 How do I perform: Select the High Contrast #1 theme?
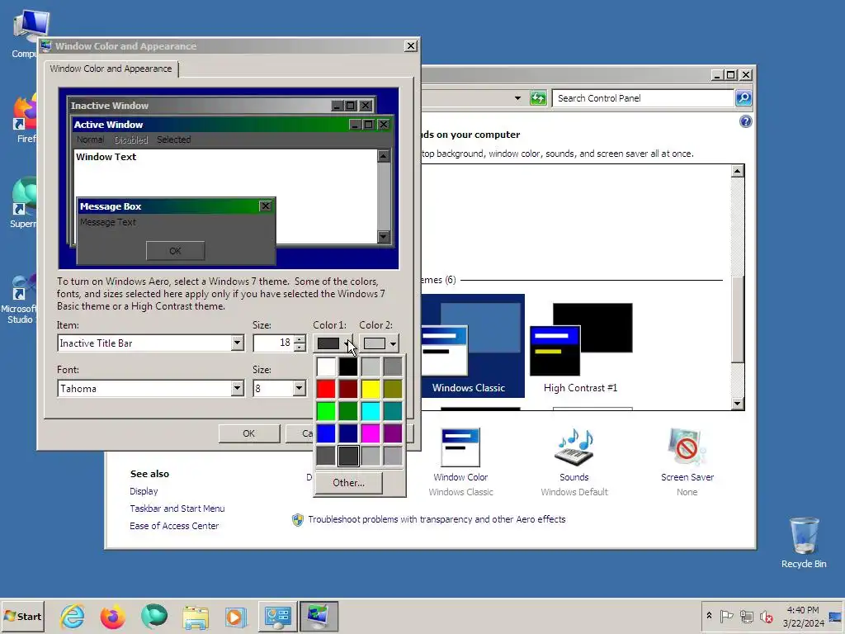coord(581,348)
